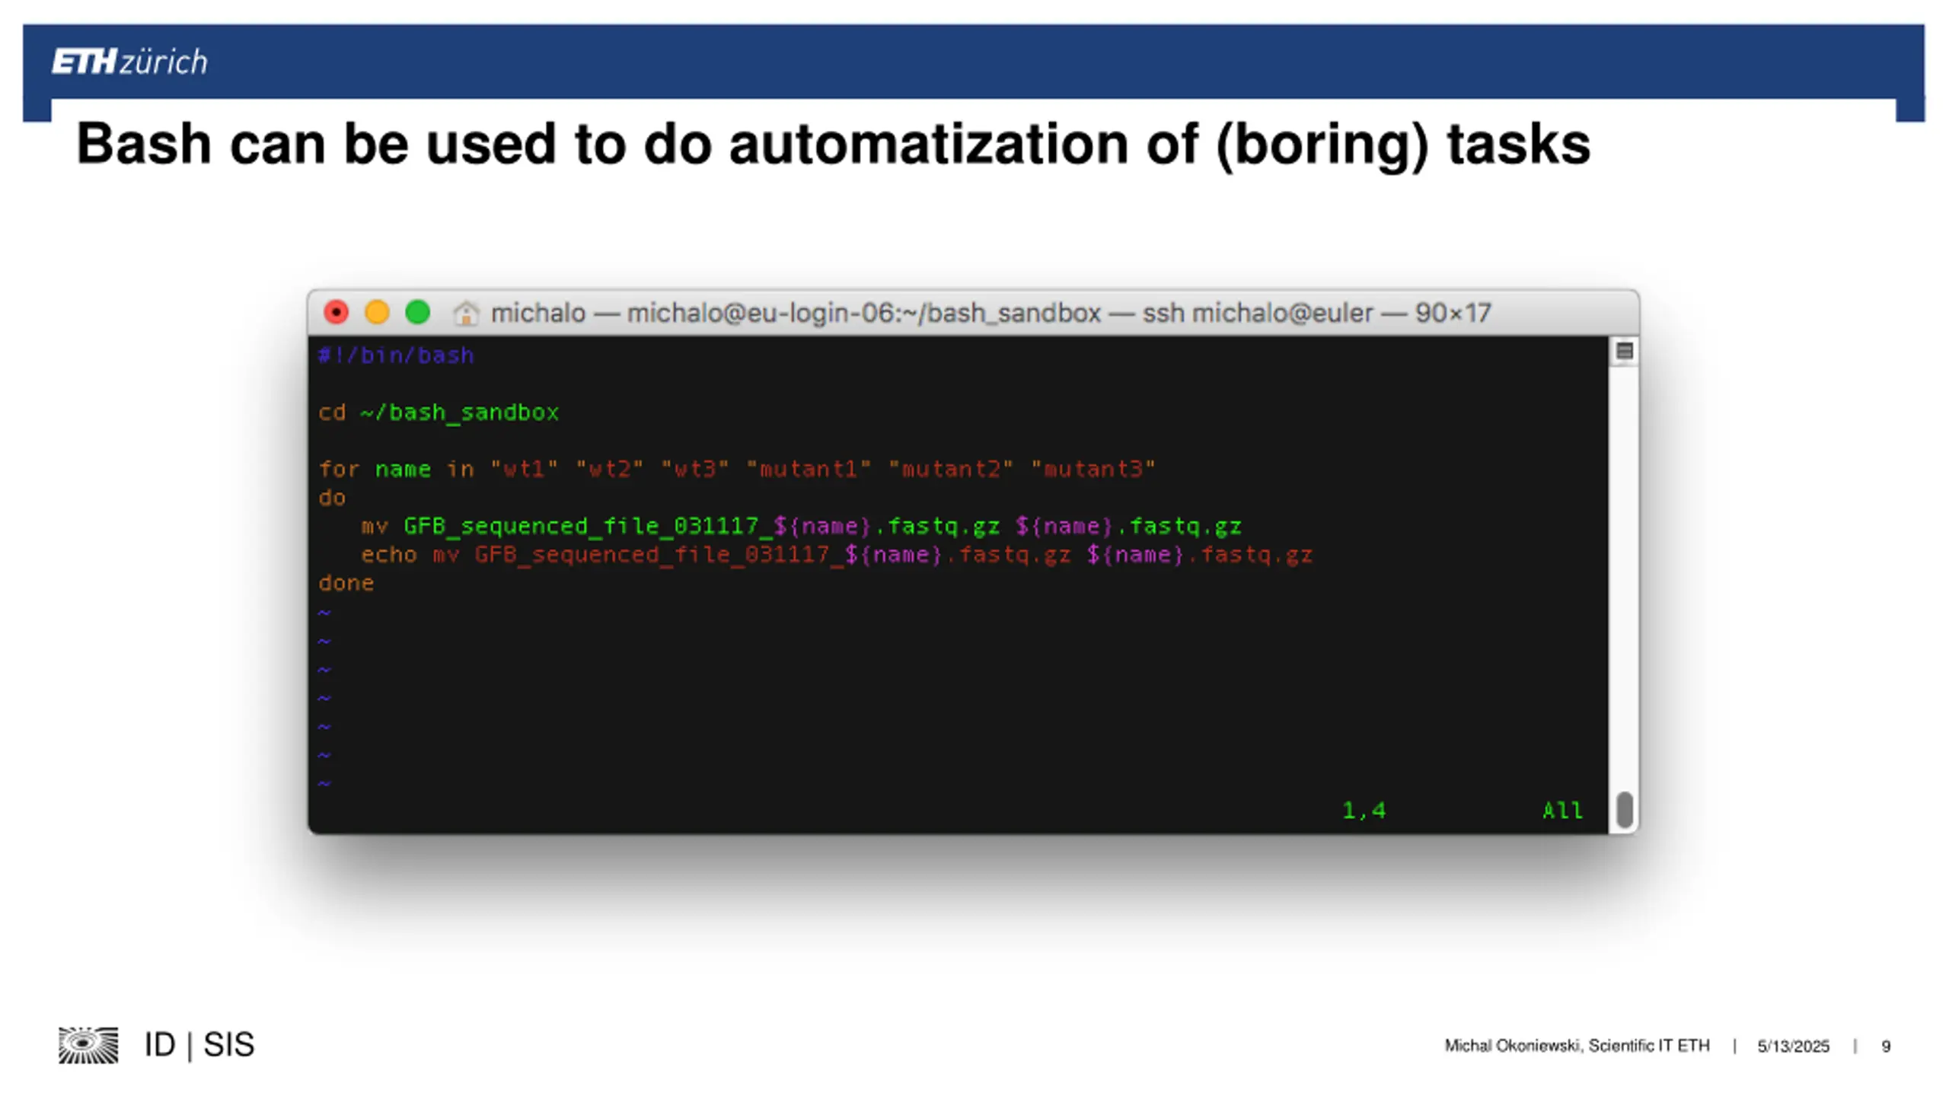This screenshot has height=1096, width=1949.
Task: Click the red close button of the terminal window
Action: tap(336, 313)
